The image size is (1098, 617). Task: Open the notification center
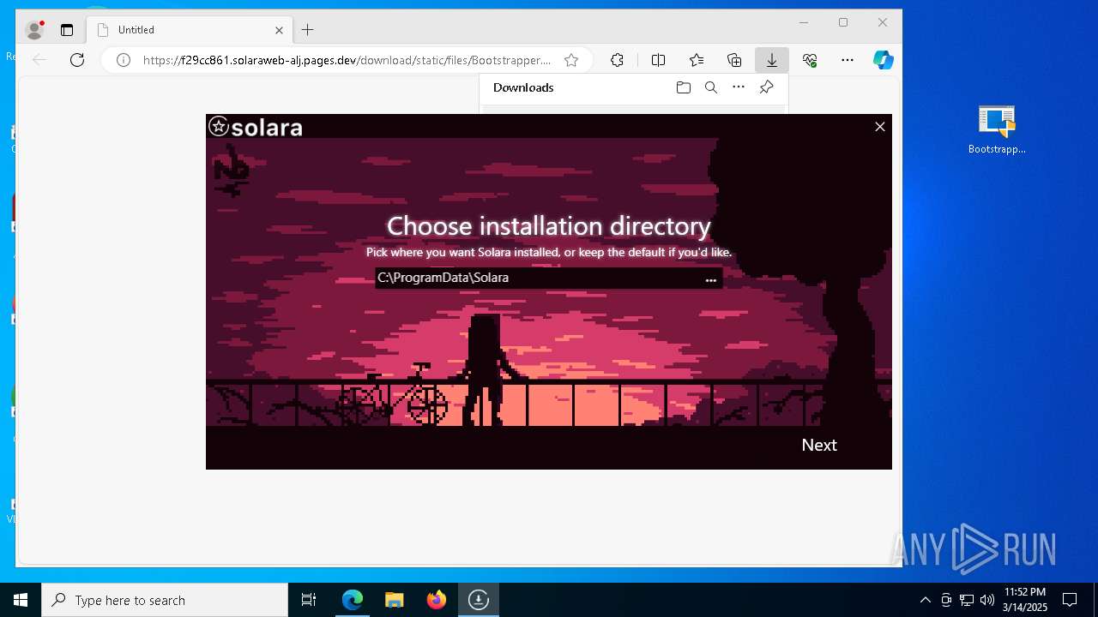[1070, 600]
